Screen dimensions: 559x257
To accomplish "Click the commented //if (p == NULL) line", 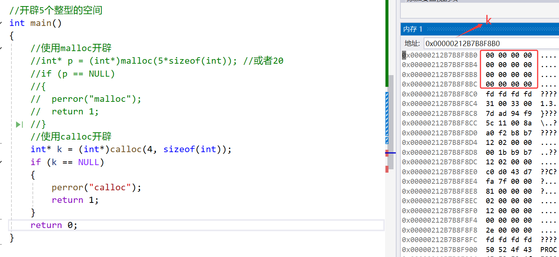I will tap(73, 74).
